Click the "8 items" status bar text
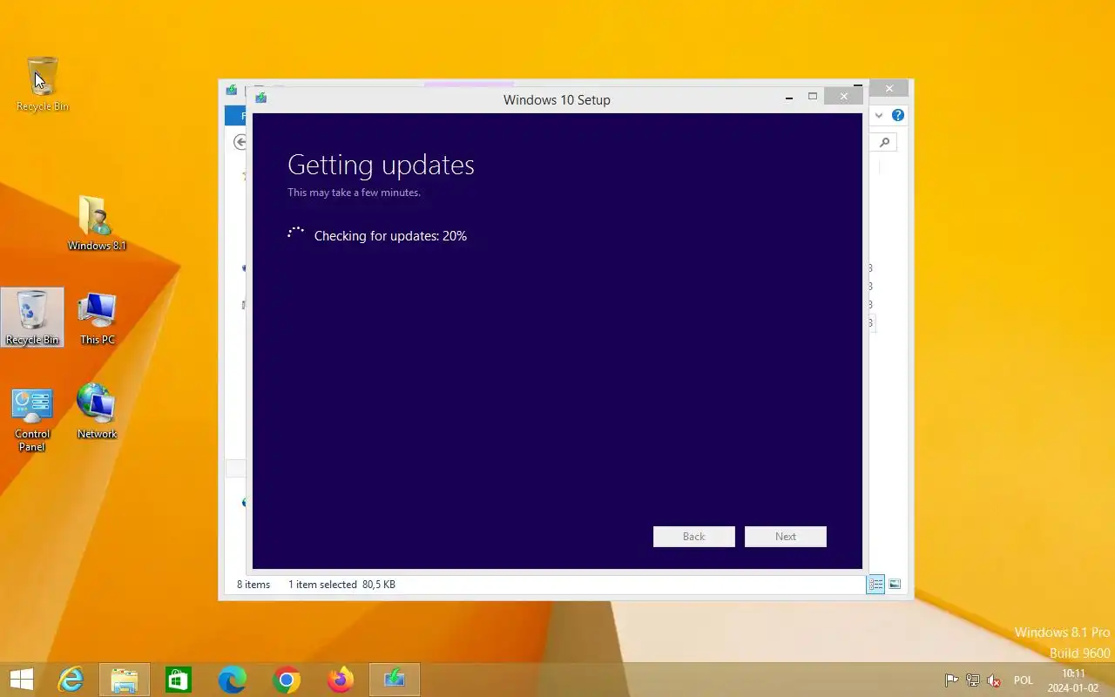The image size is (1115, 697). [x=253, y=585]
